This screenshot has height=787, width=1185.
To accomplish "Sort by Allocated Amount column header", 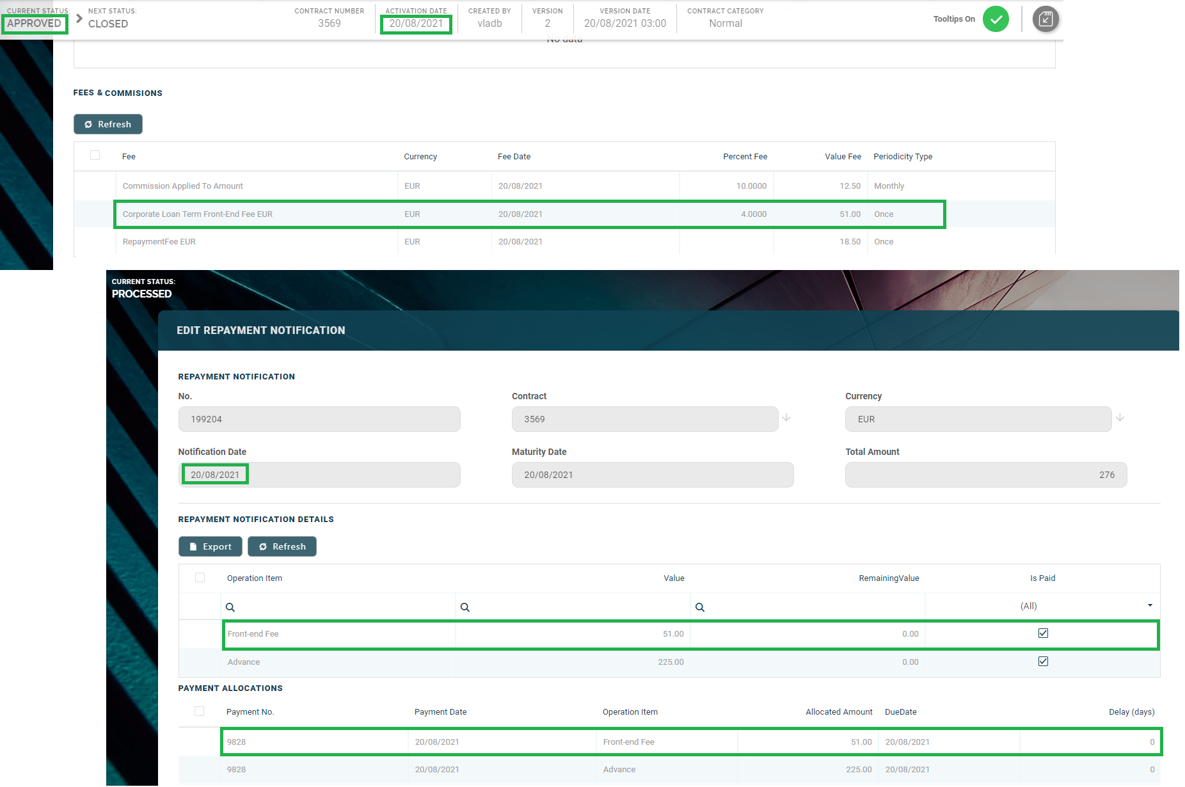I will click(x=838, y=712).
